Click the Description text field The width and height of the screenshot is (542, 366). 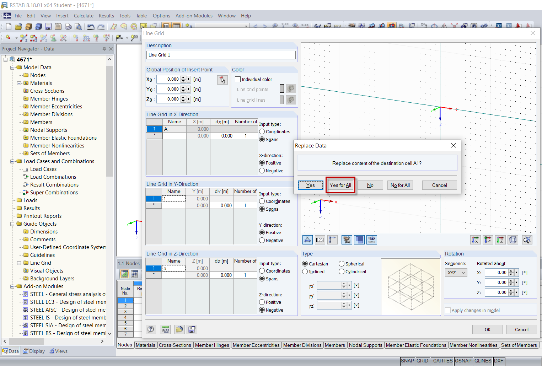point(221,55)
